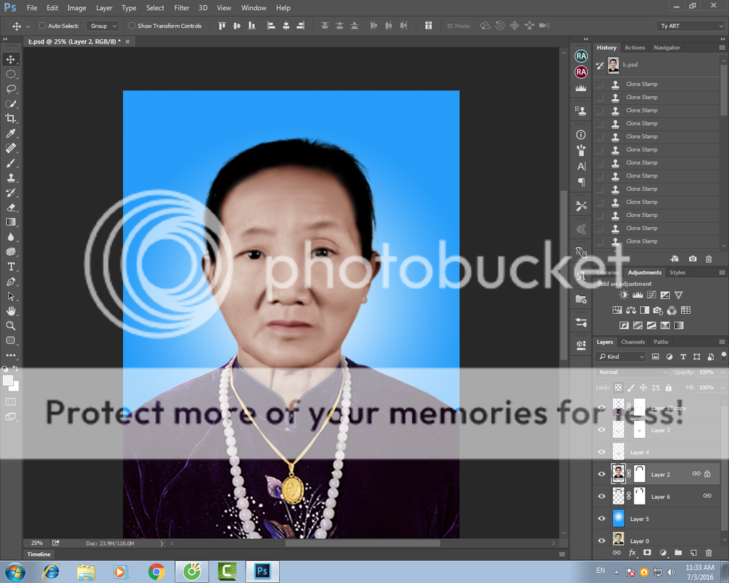Select the Crop tool
Image resolution: width=729 pixels, height=583 pixels.
11,119
